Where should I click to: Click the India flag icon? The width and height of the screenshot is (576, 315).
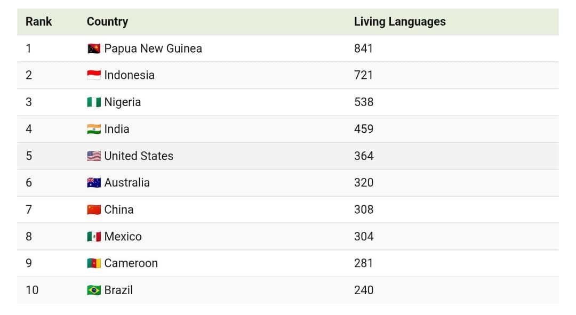[x=94, y=129]
